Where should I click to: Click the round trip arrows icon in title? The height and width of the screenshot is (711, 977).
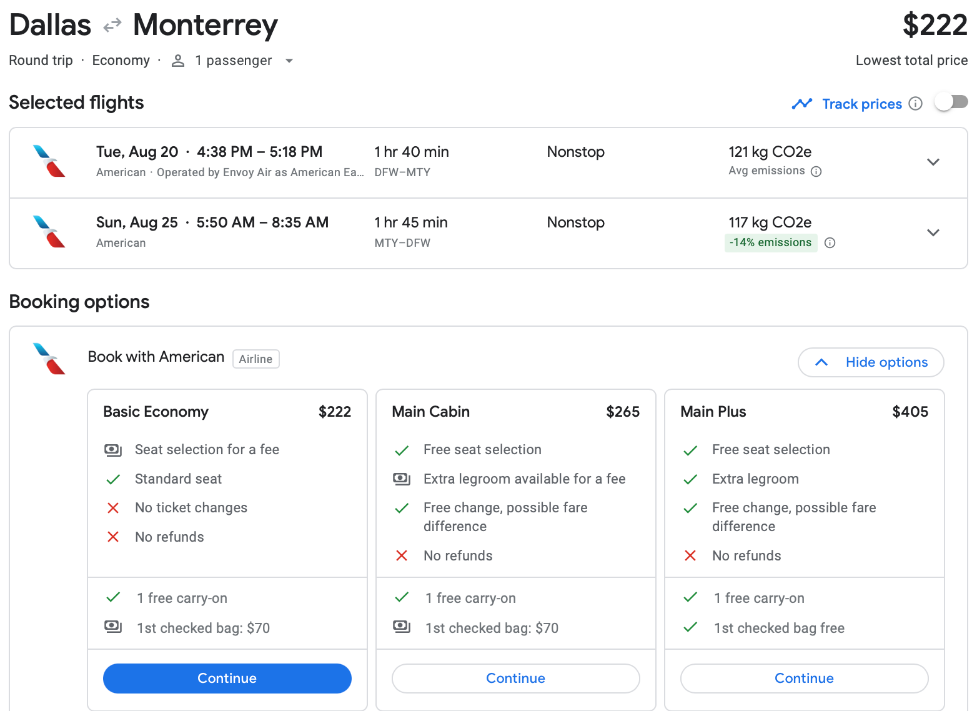112,26
